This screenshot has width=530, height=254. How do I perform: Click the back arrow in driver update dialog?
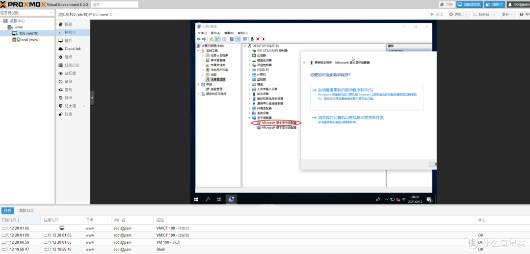pyautogui.click(x=305, y=63)
